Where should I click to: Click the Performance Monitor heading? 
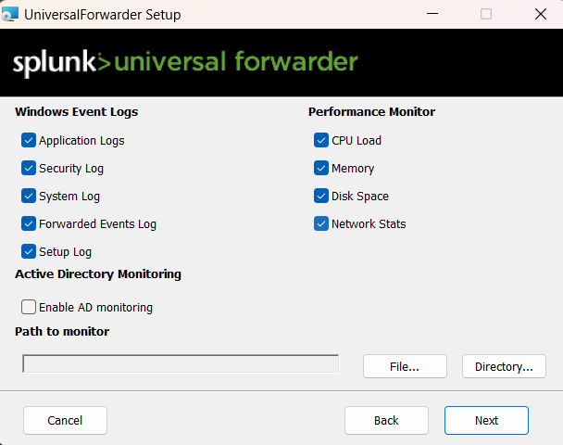[x=371, y=112]
